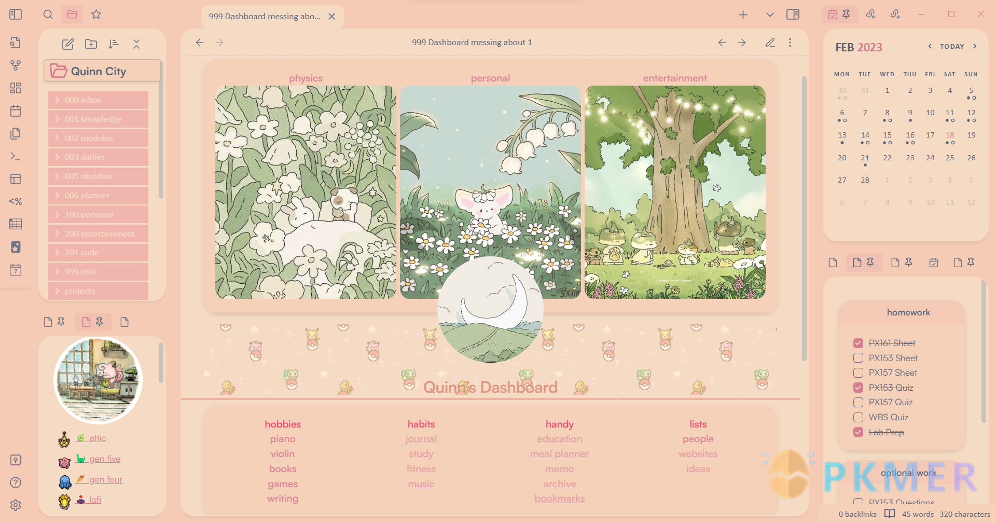Open the search panel magnifier icon

tap(48, 15)
